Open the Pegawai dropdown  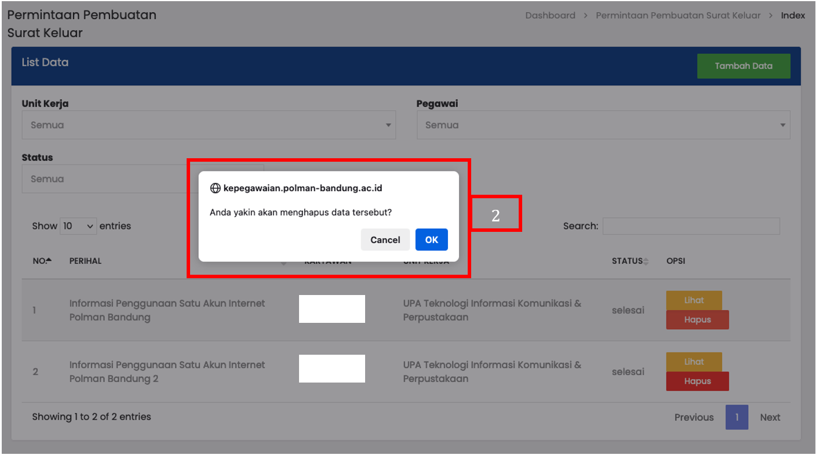pyautogui.click(x=603, y=125)
